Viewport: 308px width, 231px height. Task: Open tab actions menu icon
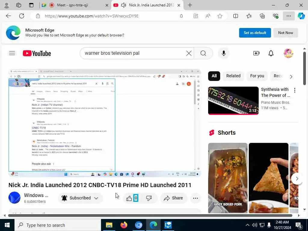[31, 5]
